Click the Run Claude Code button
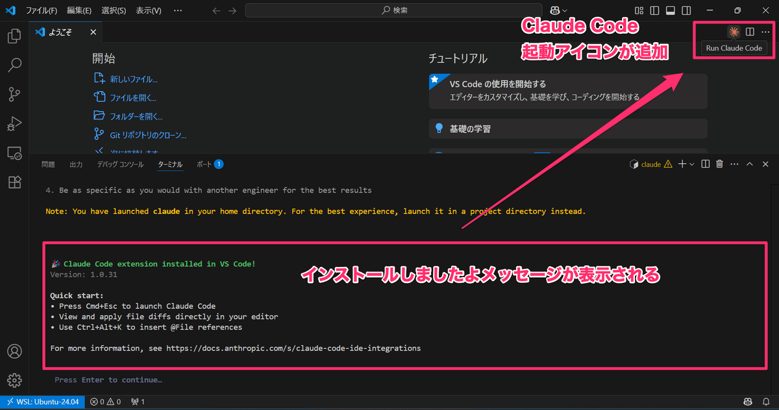779x410 pixels. point(734,47)
